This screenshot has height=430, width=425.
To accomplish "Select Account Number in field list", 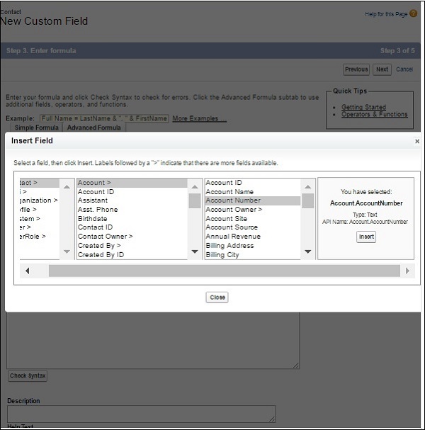I will click(x=233, y=200).
